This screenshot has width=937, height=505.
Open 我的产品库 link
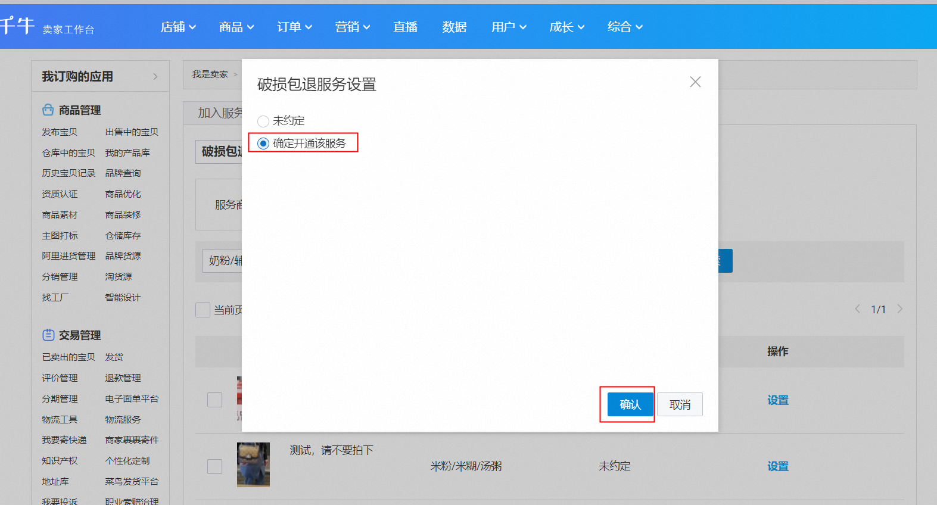tap(127, 153)
